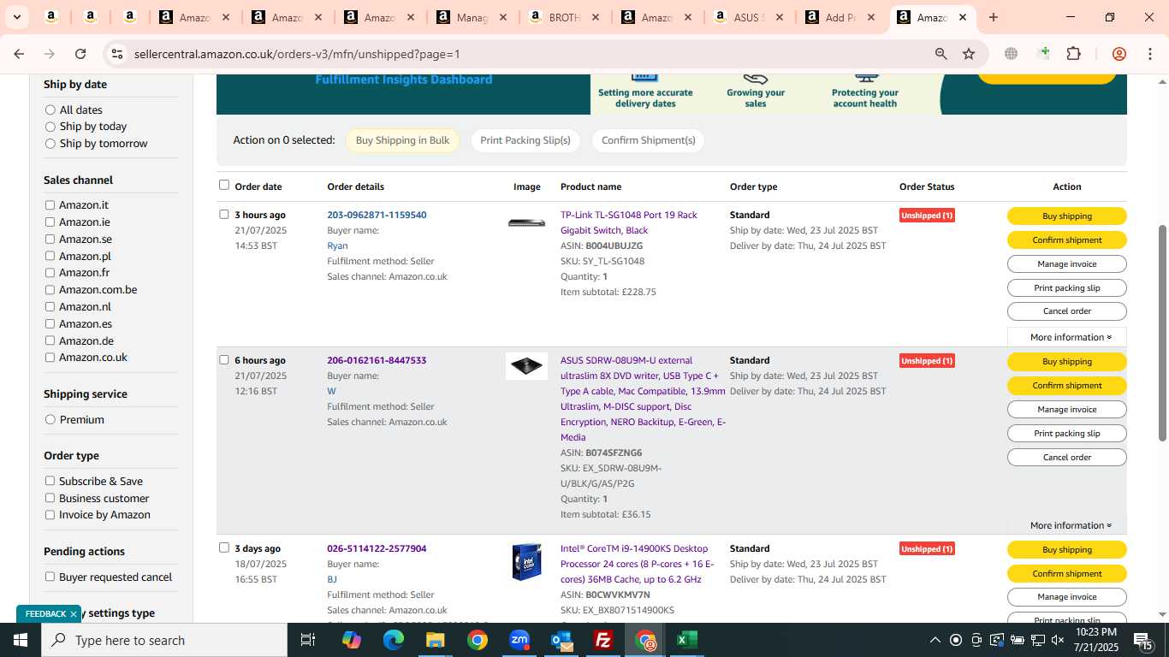
Task: Check Buyer requested cancel filter
Action: pos(50,577)
